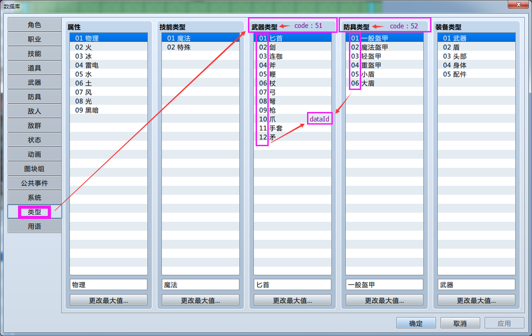Select weapon type 11 手套
The height and width of the screenshot is (336, 532).
tap(293, 128)
